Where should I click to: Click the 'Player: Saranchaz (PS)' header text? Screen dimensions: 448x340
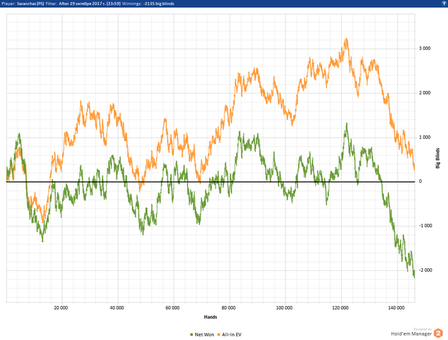(23, 4)
